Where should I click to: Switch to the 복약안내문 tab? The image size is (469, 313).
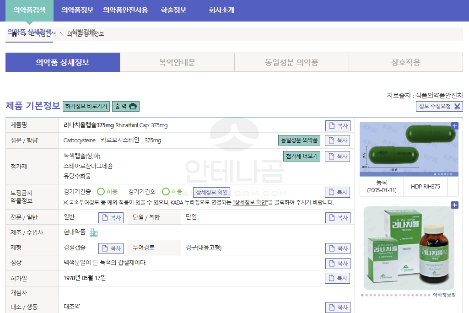[177, 62]
